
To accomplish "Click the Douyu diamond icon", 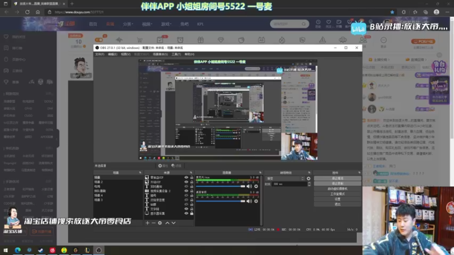I will pos(221,40).
